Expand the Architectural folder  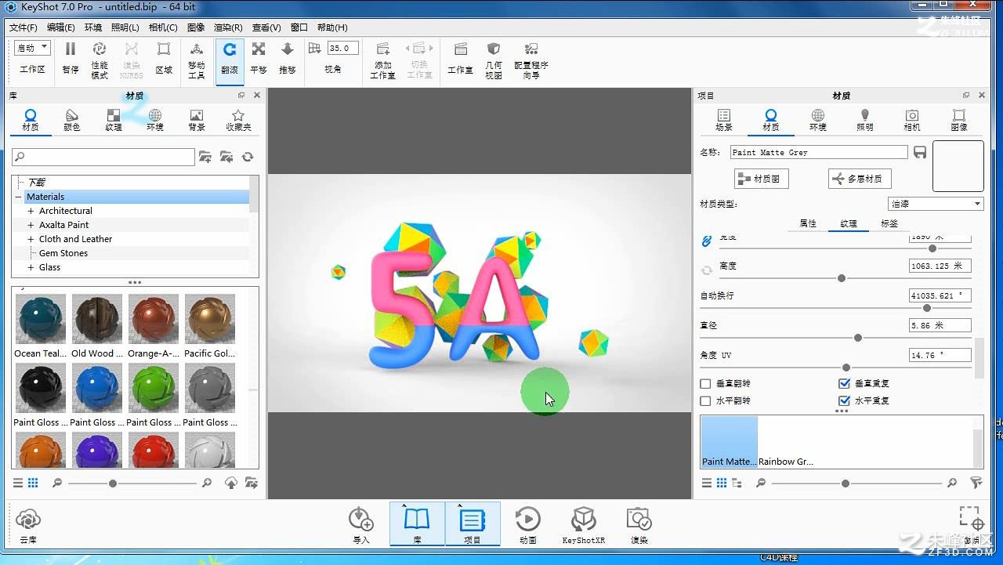[31, 211]
